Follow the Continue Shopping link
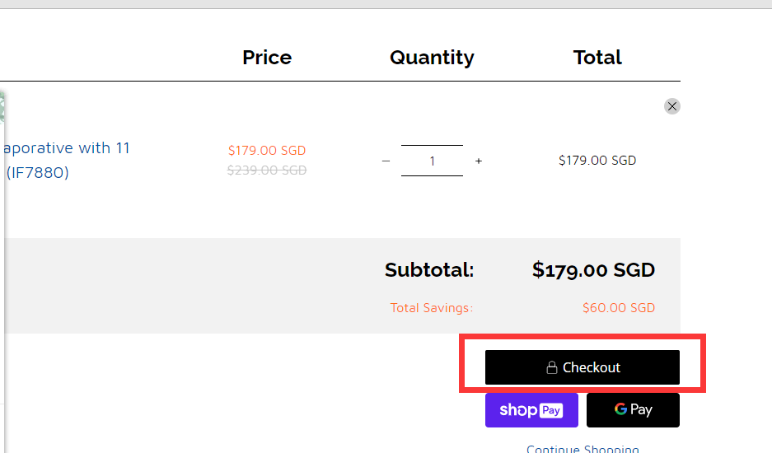Image resolution: width=772 pixels, height=453 pixels. pos(583,448)
